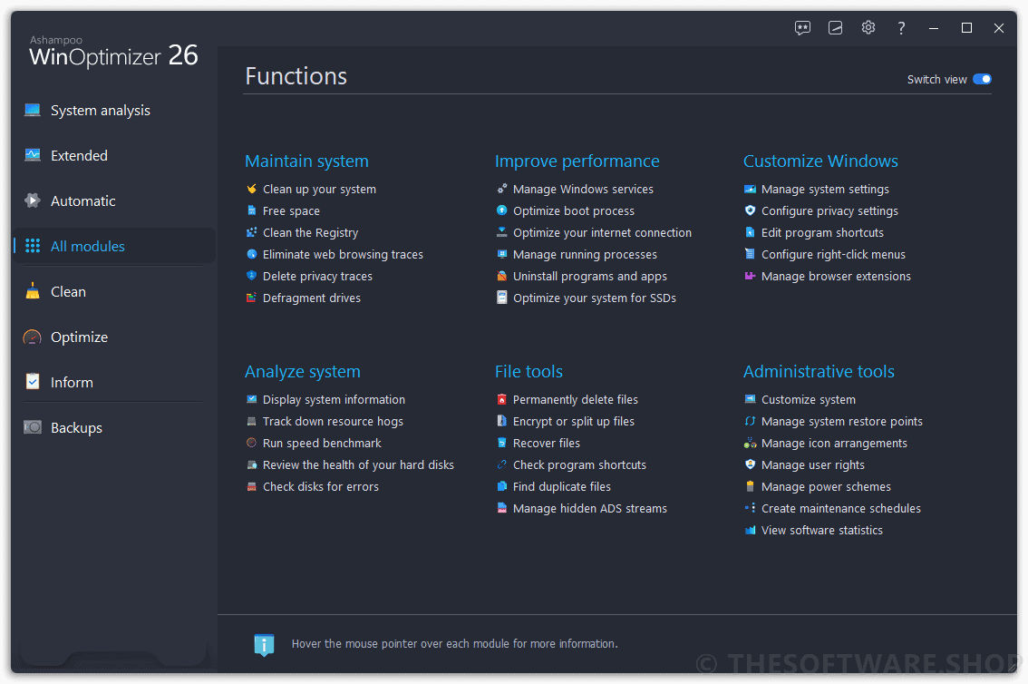Click the Manage power schemes battery icon
Screen dimensions: 1028x684
click(x=750, y=486)
